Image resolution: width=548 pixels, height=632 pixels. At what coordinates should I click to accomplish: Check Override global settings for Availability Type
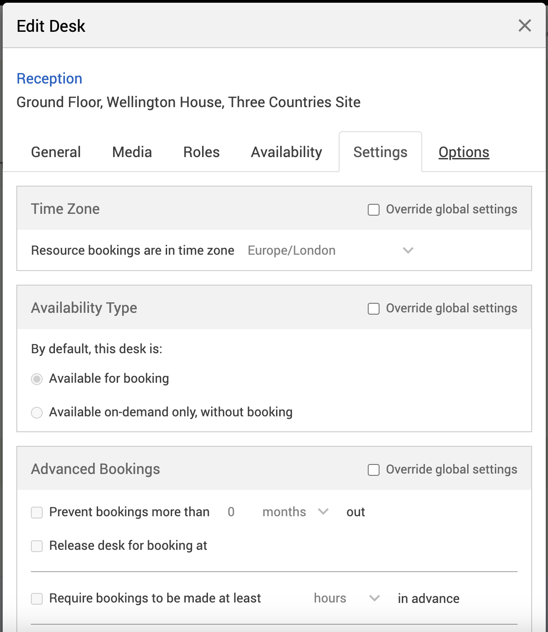pos(374,309)
